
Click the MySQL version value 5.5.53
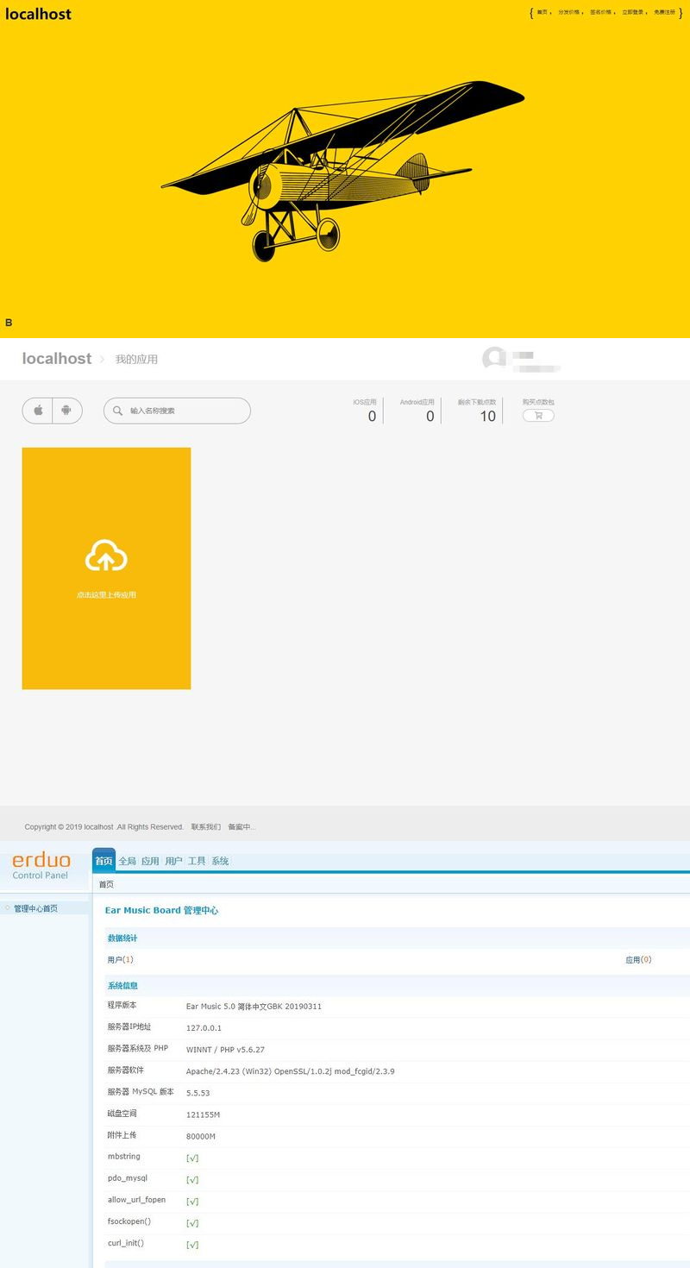[x=198, y=1092]
